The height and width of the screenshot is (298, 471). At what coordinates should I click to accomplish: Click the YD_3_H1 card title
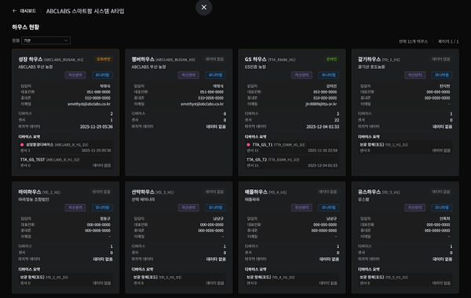[143, 192]
